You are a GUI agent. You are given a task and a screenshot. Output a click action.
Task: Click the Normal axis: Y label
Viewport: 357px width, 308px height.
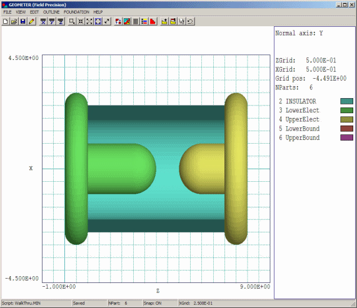(x=299, y=33)
